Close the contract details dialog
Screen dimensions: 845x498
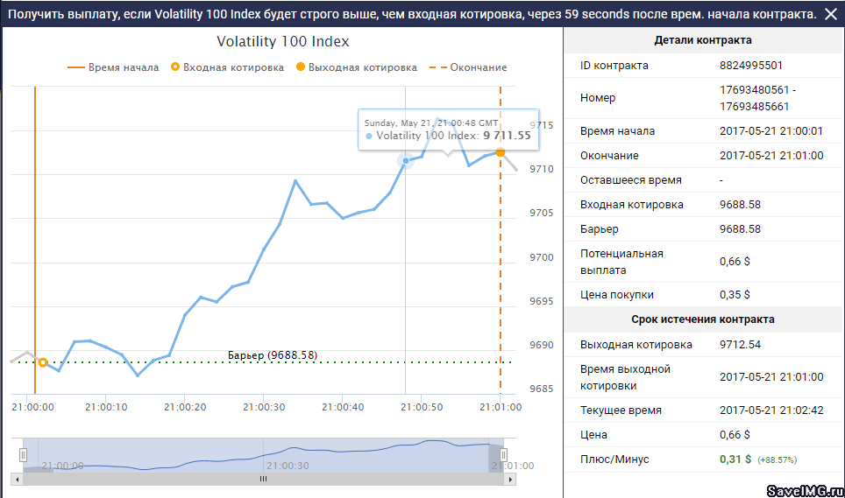830,14
